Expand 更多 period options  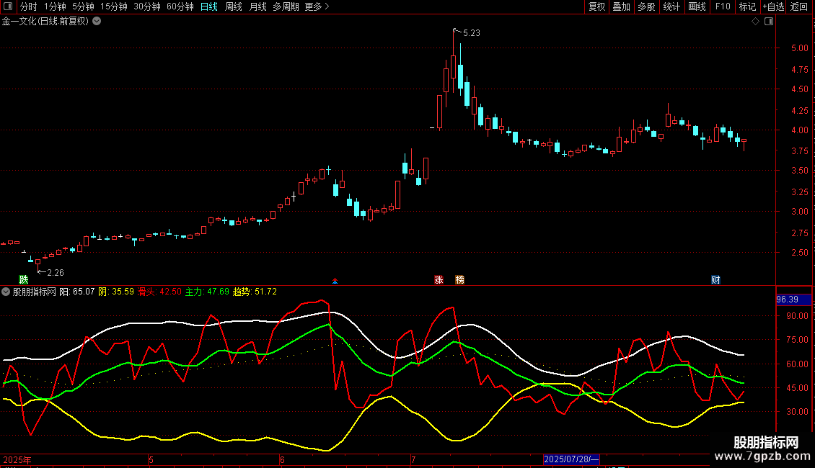317,6
